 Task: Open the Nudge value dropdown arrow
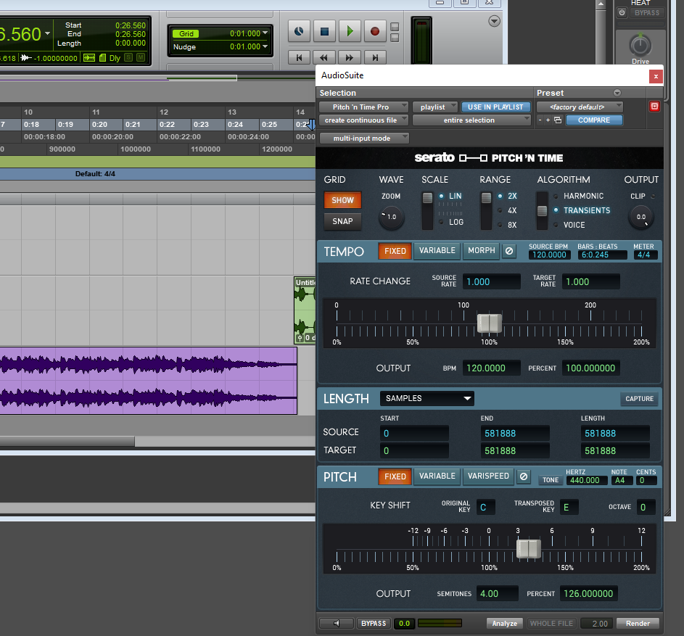(265, 46)
